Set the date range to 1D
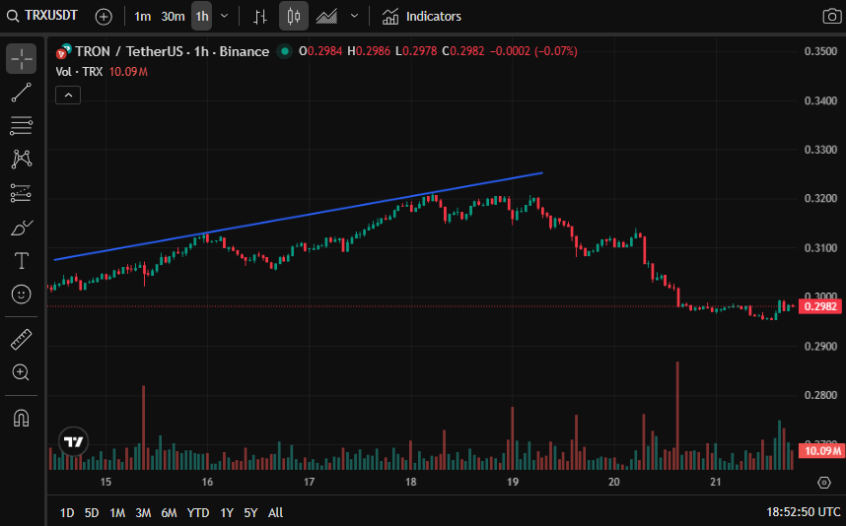Image resolution: width=846 pixels, height=526 pixels. pyautogui.click(x=67, y=512)
